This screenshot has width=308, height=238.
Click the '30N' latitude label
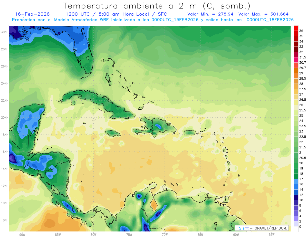coord(4,32)
